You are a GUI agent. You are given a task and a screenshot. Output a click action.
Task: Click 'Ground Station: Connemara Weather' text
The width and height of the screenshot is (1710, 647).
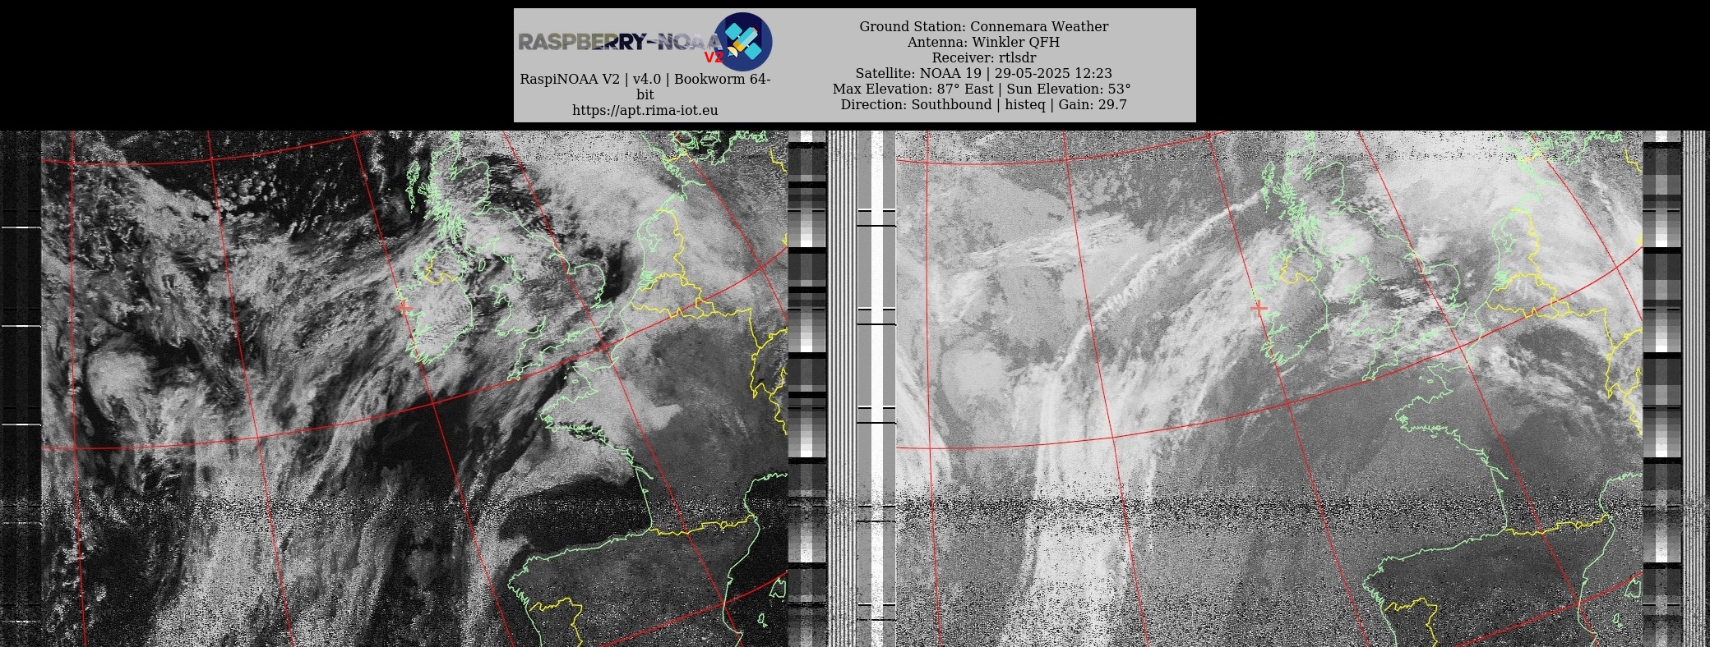click(984, 26)
